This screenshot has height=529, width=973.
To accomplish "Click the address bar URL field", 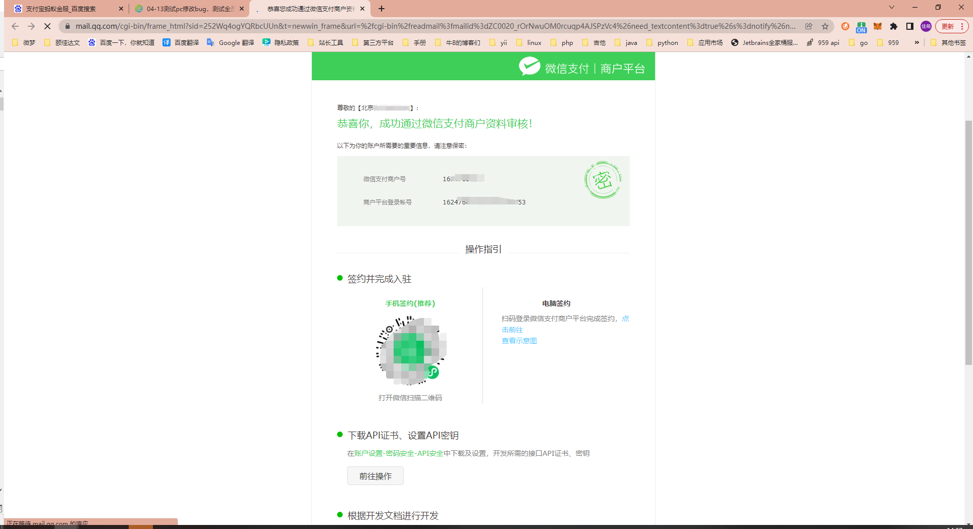I will tap(436, 26).
